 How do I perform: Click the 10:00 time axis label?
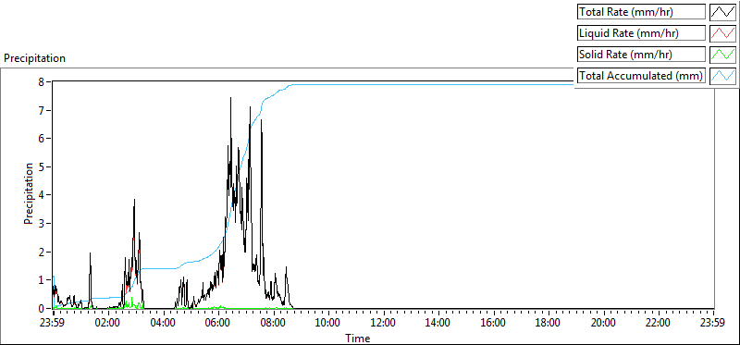(328, 324)
